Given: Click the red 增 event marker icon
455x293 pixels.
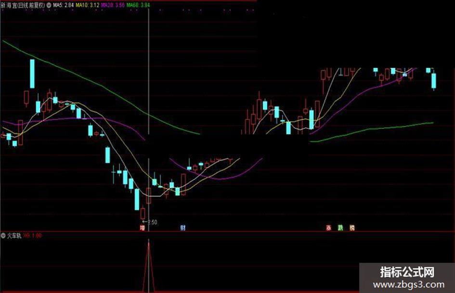Looking at the screenshot, I should (x=142, y=228).
